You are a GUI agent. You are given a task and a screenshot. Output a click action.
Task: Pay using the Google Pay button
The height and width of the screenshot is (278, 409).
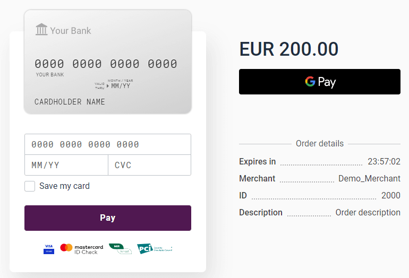pyautogui.click(x=320, y=82)
